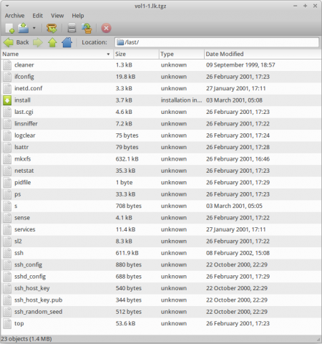
Task: Expand the open recent dropdown arrow
Action: [34, 28]
